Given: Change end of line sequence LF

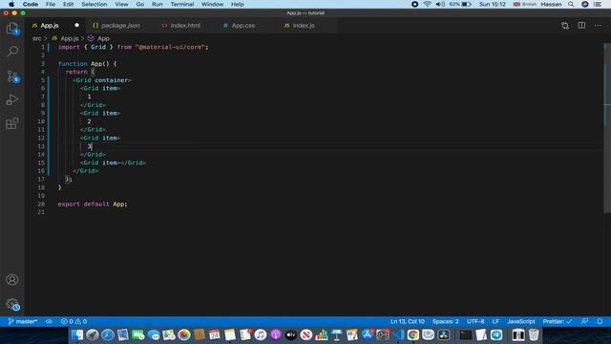Looking at the screenshot, I should tap(495, 321).
